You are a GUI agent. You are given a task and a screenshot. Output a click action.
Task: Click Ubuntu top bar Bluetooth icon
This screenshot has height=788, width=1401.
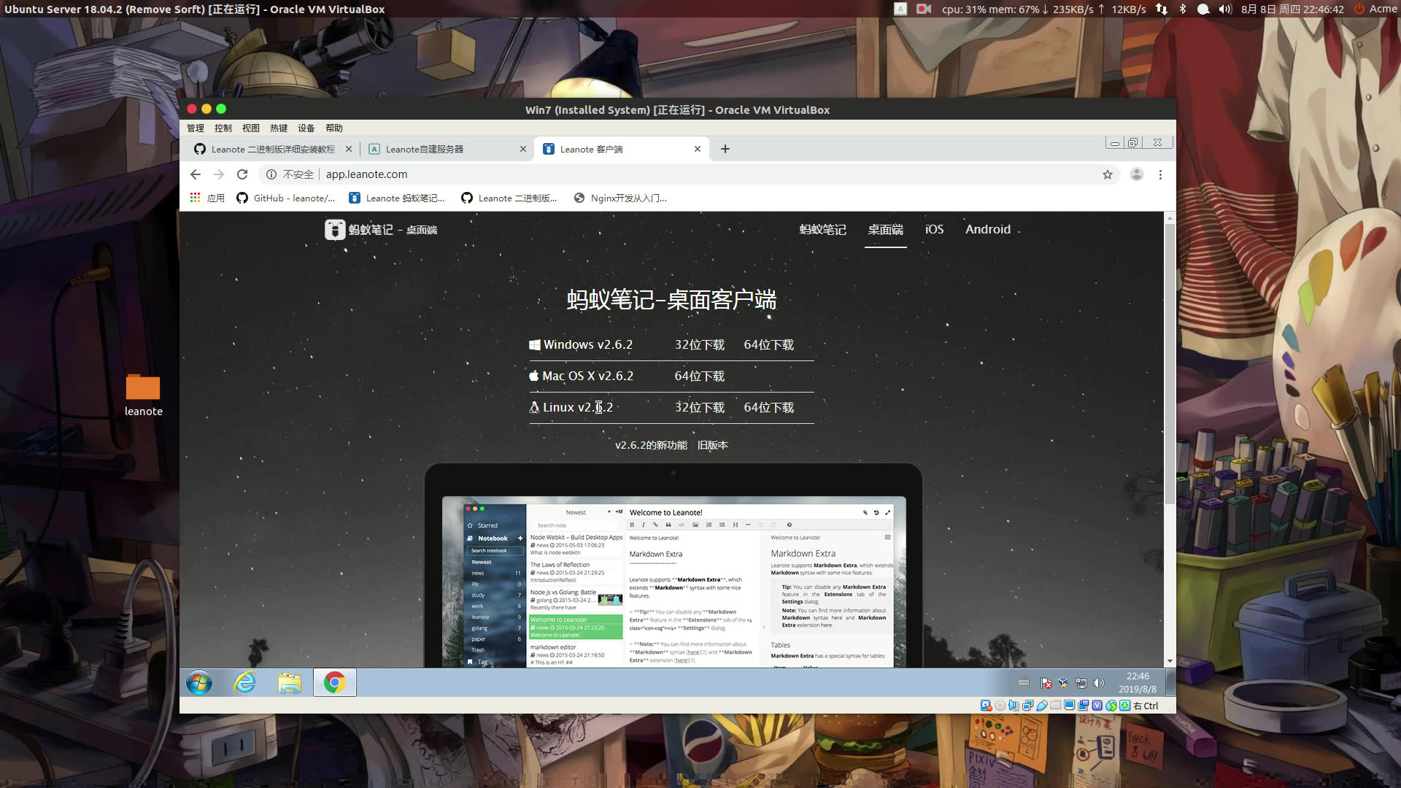1183,9
